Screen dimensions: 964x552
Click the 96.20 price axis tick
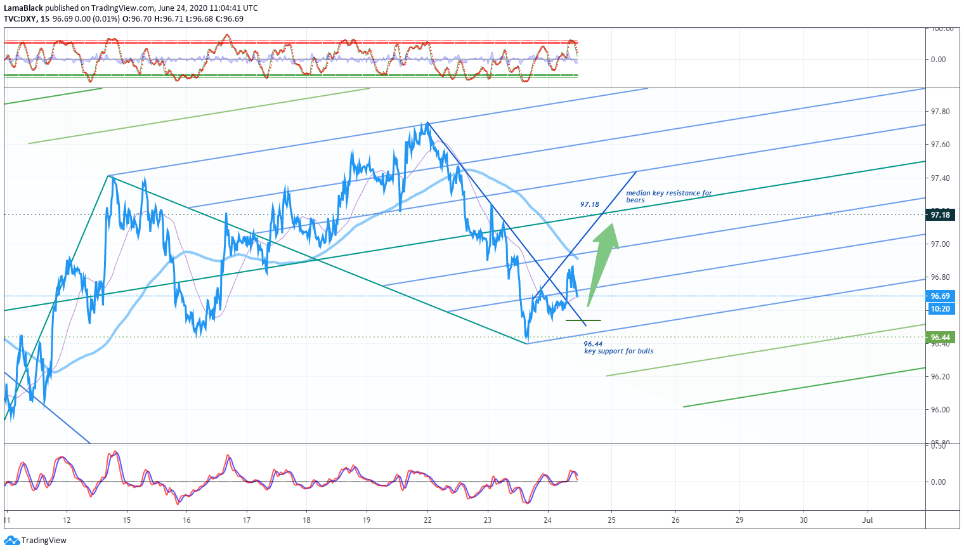pyautogui.click(x=940, y=377)
